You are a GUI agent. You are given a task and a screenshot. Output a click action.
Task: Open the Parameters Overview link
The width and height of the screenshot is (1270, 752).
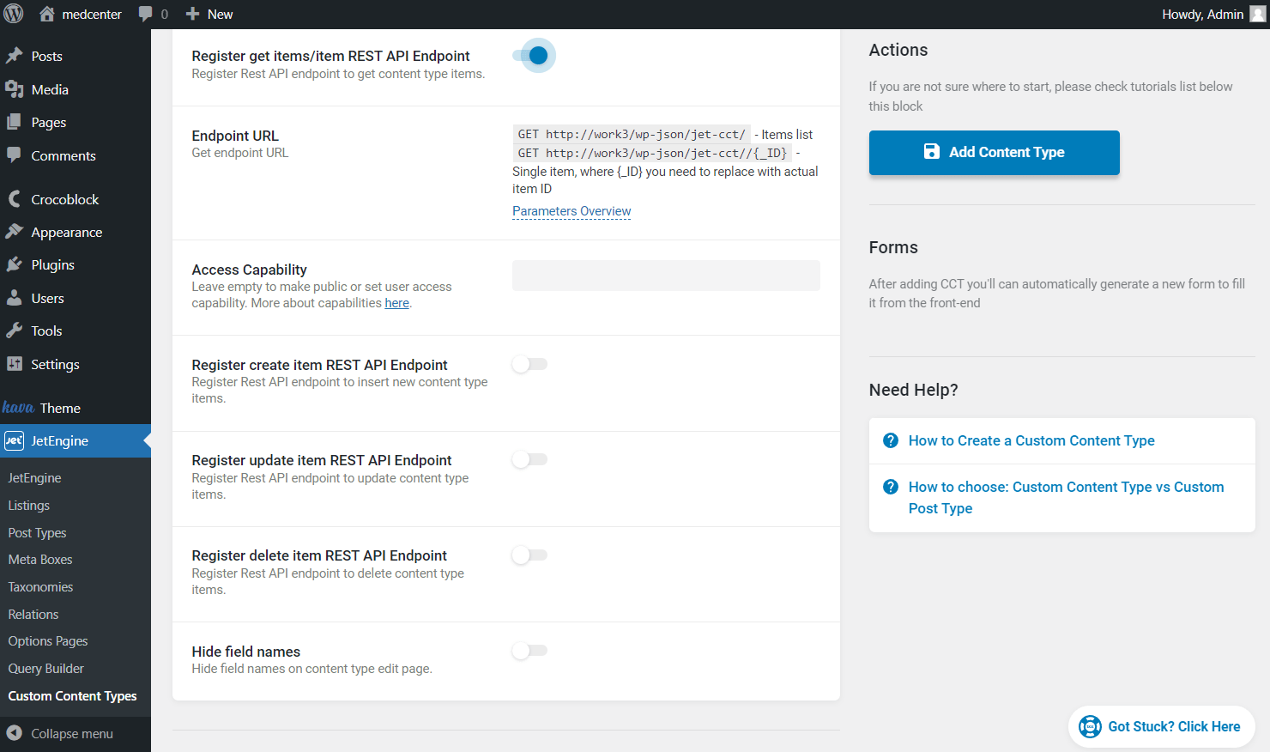pos(571,211)
